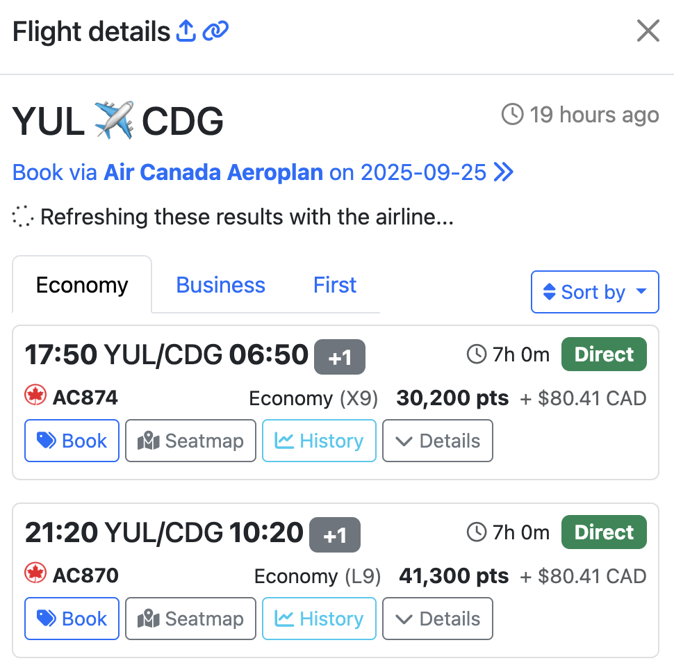Click the Air Canada logo next to AC874
The image size is (674, 670).
point(35,397)
